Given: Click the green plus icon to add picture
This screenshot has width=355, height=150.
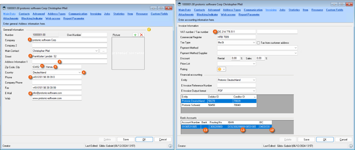Looking at the screenshot, I should click(135, 35).
